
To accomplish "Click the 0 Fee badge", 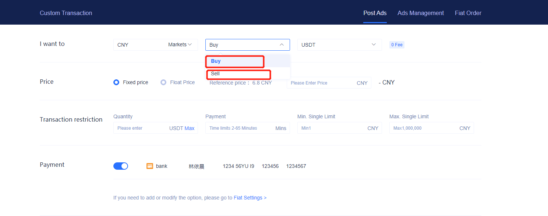I will click(x=397, y=45).
